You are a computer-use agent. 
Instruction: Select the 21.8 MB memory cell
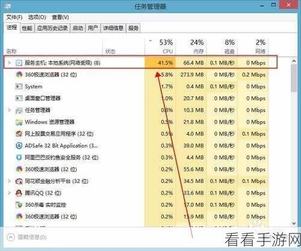pos(191,122)
